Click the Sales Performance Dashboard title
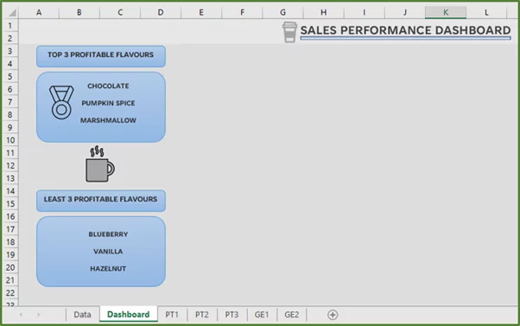 point(405,30)
